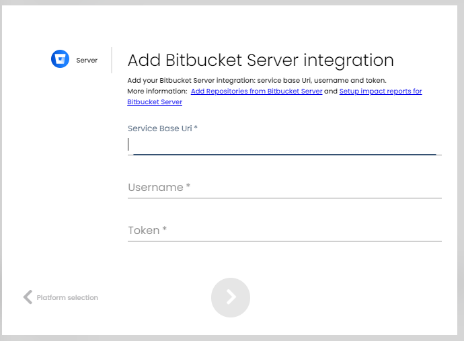Click the Add Bitbucket Server integration heading
This screenshot has width=464, height=341.
coord(260,60)
